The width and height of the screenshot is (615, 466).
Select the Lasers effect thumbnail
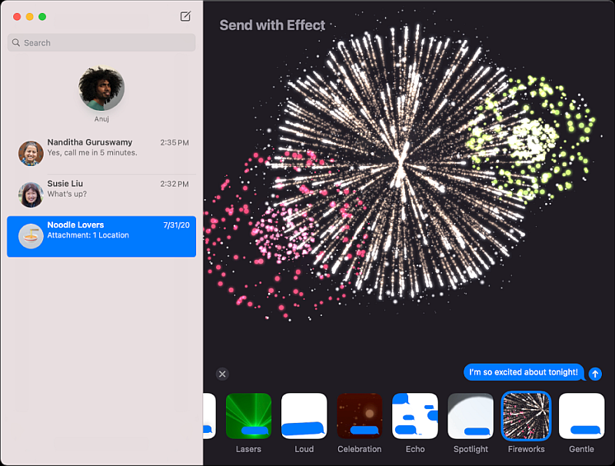[248, 416]
